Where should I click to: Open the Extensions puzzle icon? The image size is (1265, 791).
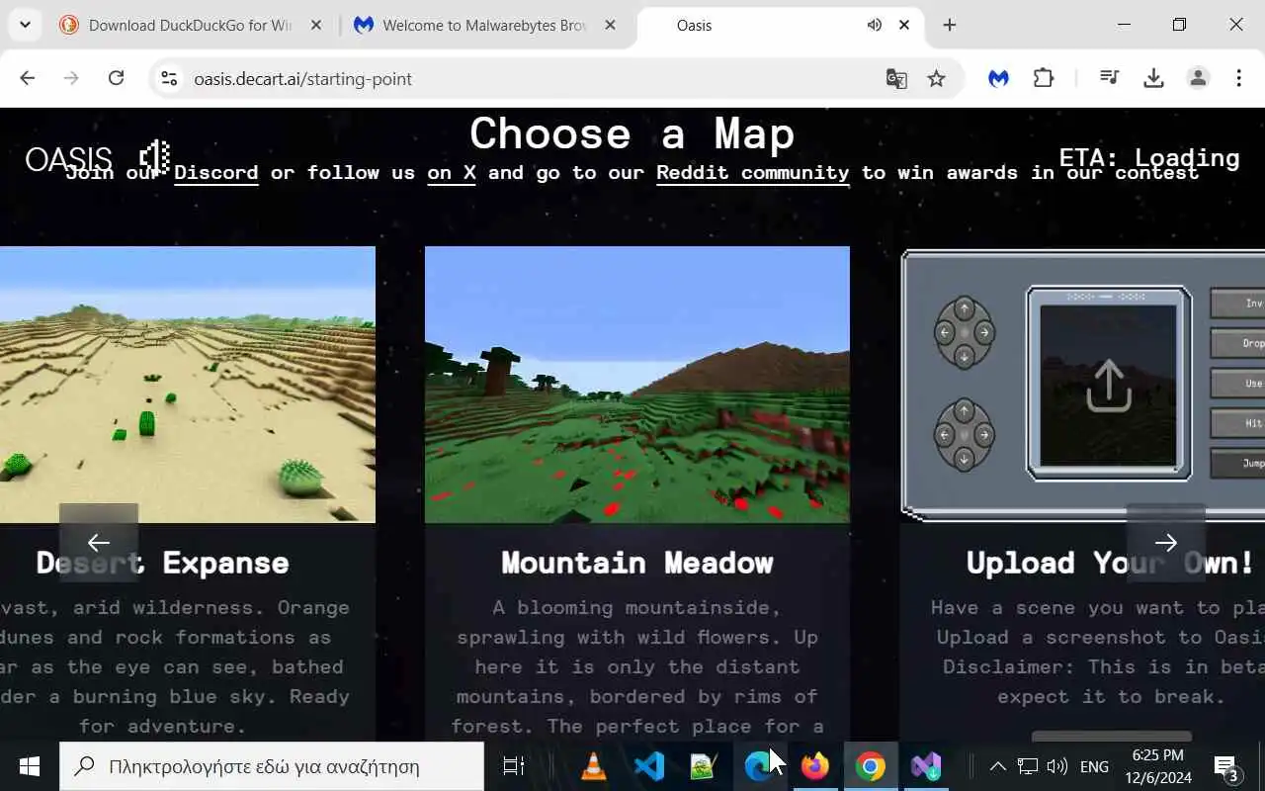[x=1044, y=78]
